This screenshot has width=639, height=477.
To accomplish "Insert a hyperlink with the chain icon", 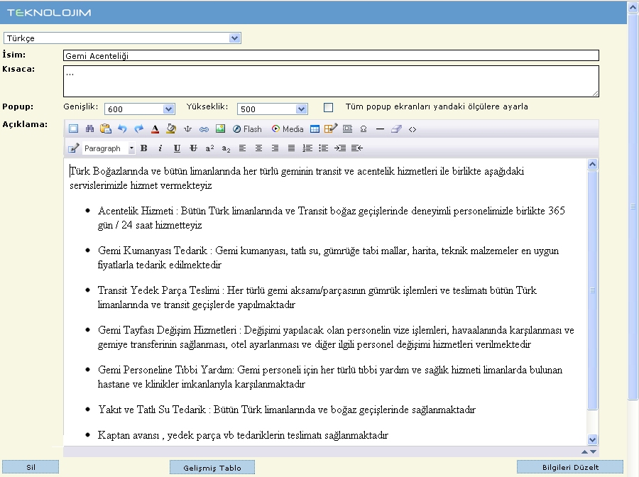I will tap(204, 129).
